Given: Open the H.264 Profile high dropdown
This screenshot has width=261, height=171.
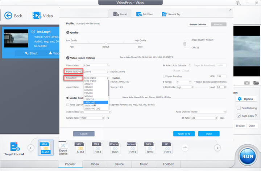Looking at the screenshot, I should pyautogui.click(x=185, y=87).
